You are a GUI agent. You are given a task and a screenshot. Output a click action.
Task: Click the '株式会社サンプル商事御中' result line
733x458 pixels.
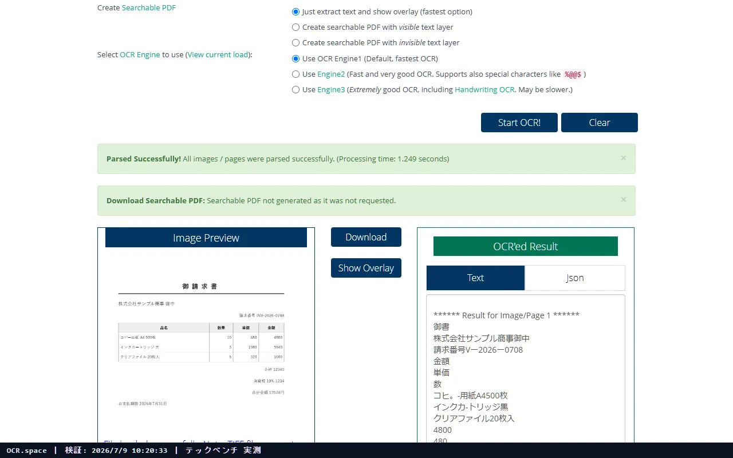(482, 338)
